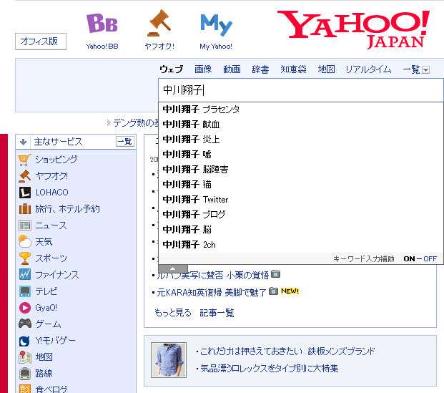Viewport: 444px width, 393px height.
Task: Click the search input field
Action: pyautogui.click(x=301, y=90)
